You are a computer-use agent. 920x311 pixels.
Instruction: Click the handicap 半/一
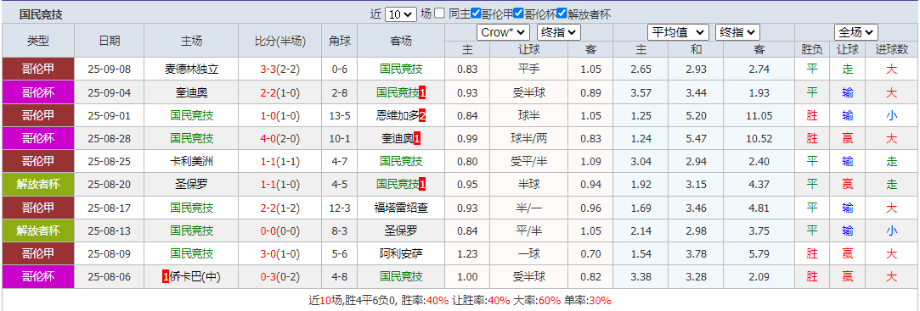coord(528,208)
